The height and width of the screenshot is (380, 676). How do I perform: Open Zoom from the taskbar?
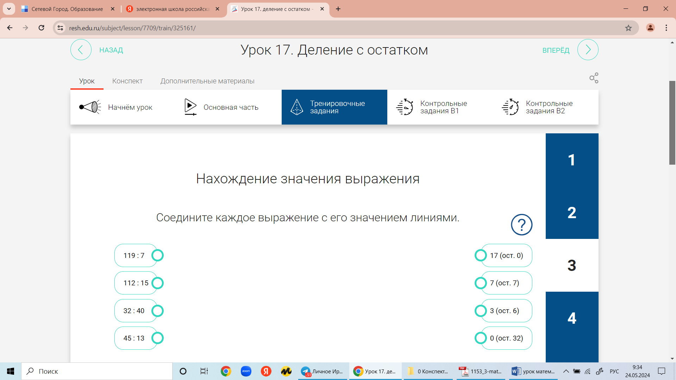tap(246, 371)
